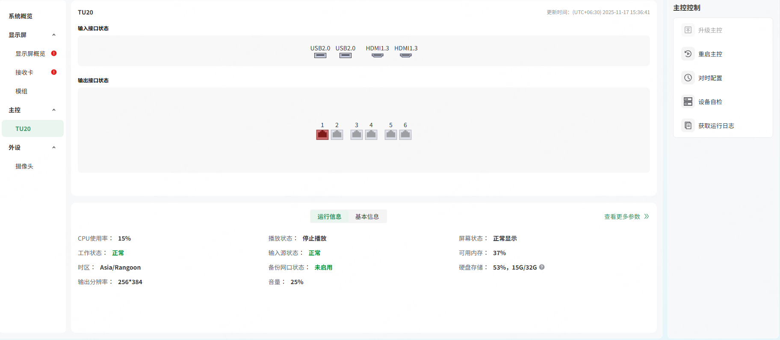Image resolution: width=780 pixels, height=340 pixels.
Task: Click the get run log (获取运行日志) icon
Action: click(688, 126)
